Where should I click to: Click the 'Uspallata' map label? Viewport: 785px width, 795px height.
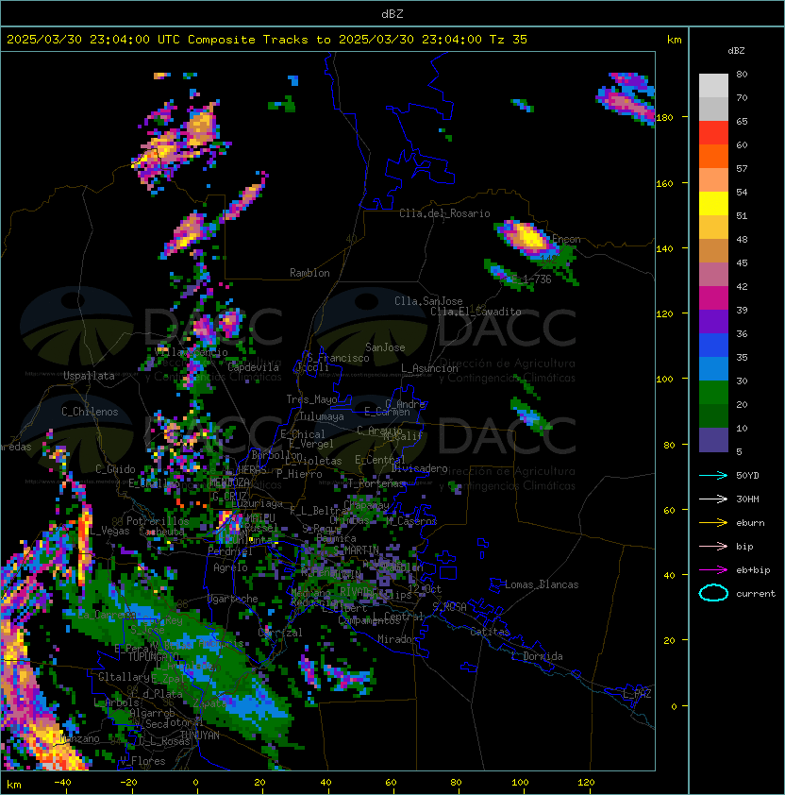tap(89, 376)
